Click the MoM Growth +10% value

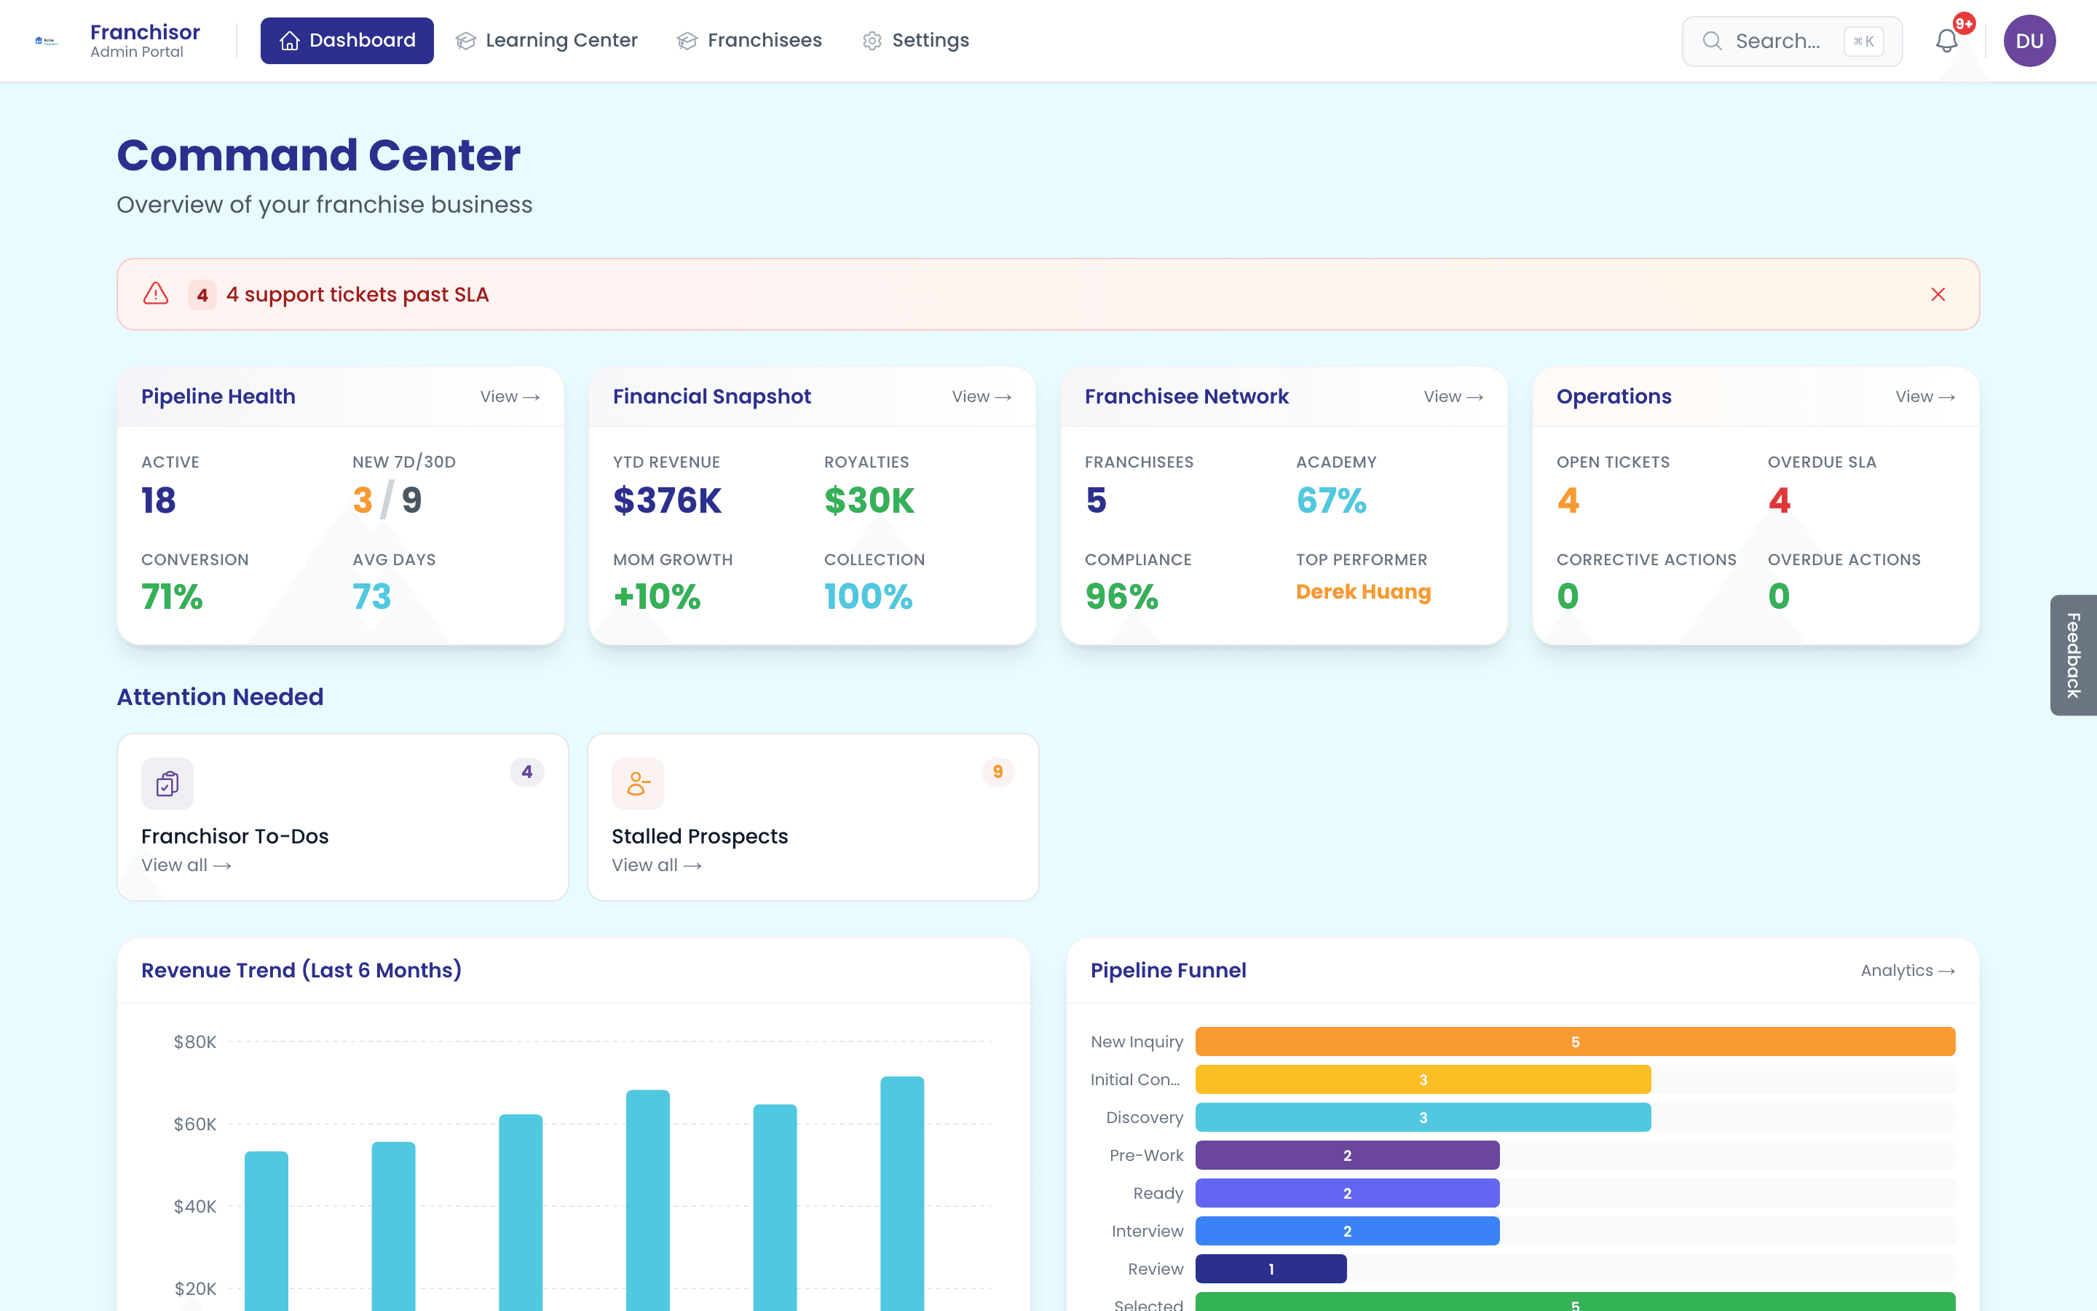[657, 597]
